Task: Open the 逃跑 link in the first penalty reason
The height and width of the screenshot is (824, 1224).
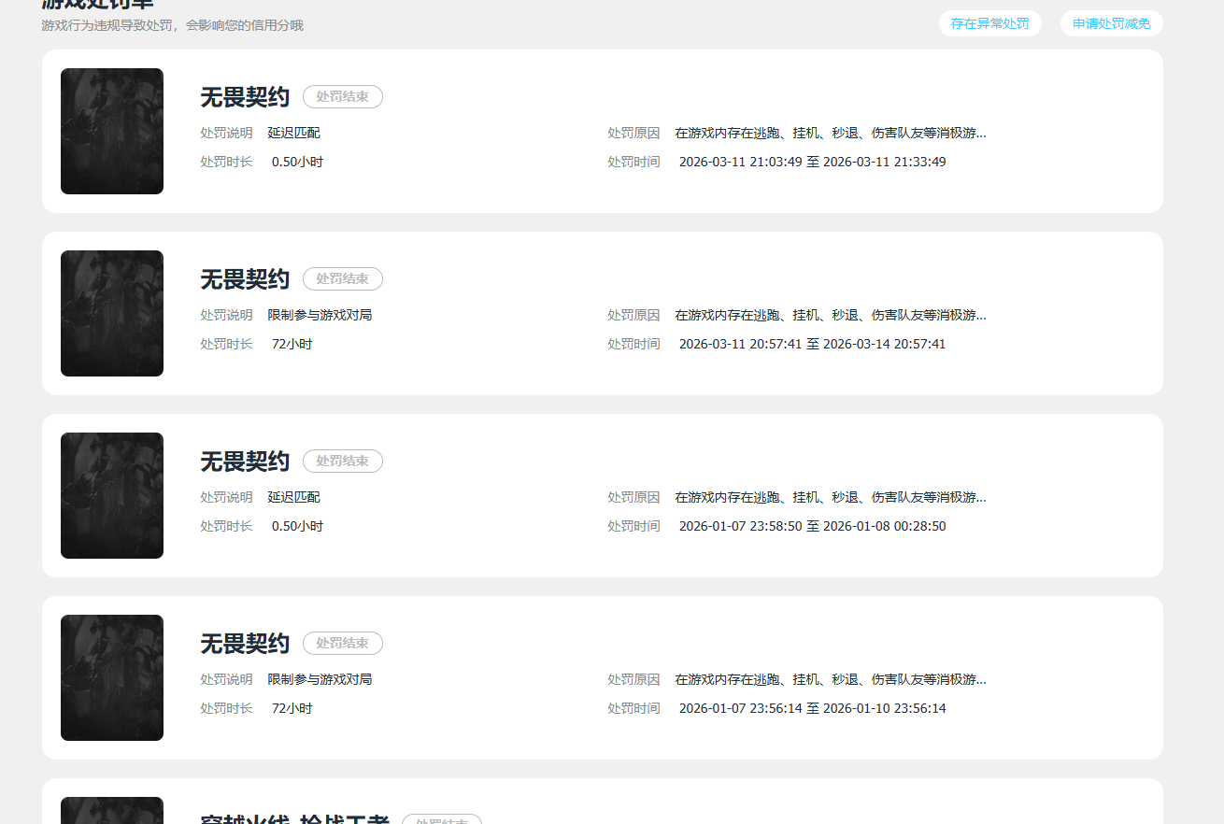Action: click(x=769, y=133)
